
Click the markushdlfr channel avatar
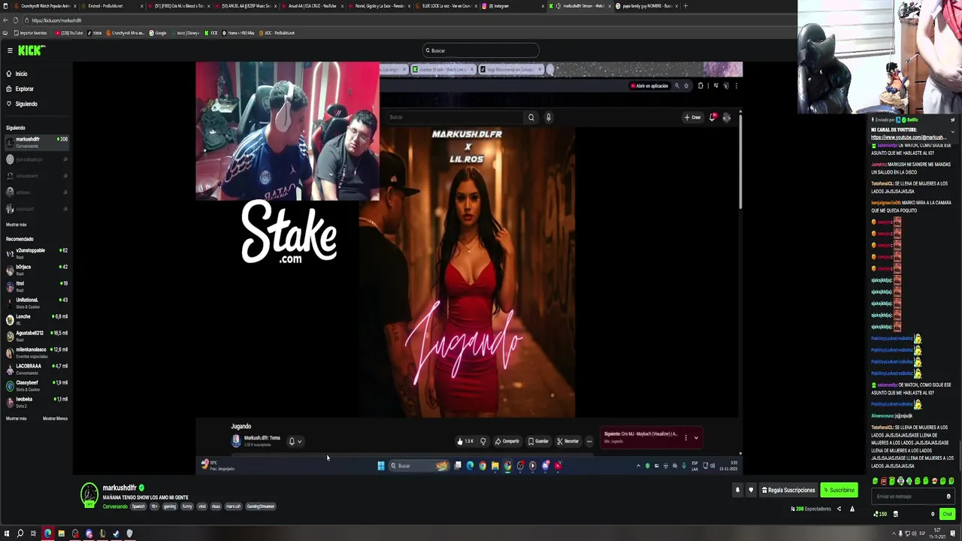[x=89, y=494]
